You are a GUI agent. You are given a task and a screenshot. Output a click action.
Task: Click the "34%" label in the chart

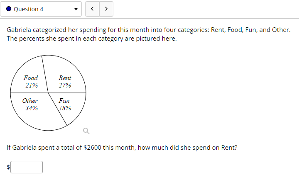(31, 108)
